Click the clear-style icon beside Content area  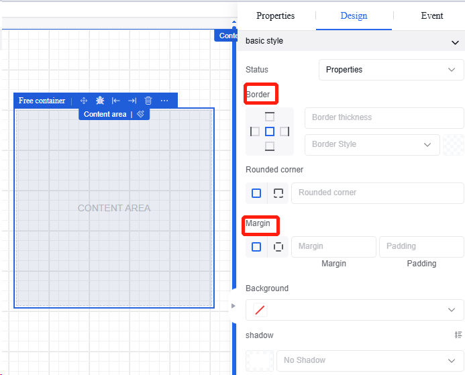(x=141, y=114)
